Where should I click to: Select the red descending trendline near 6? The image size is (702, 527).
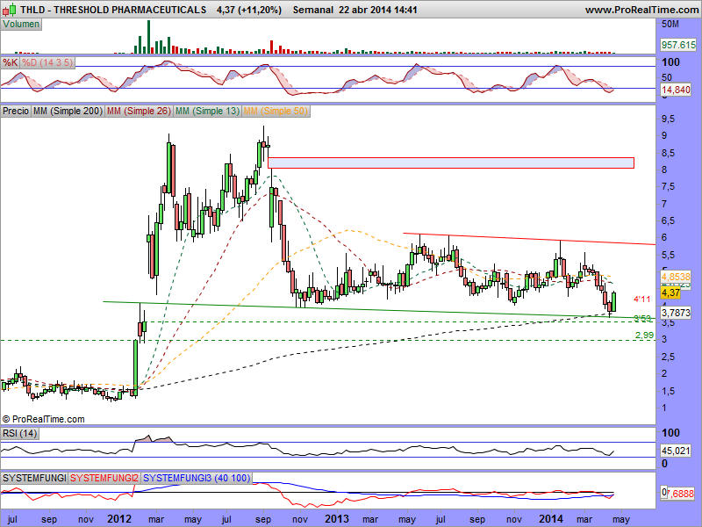coord(529,239)
